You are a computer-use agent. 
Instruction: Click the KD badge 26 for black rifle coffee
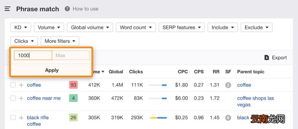[x=73, y=118]
